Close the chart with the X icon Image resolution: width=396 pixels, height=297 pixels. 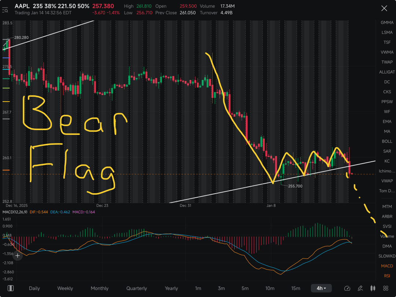tap(384, 8)
